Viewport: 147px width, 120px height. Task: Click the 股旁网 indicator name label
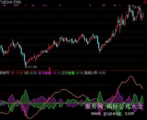[5, 73]
